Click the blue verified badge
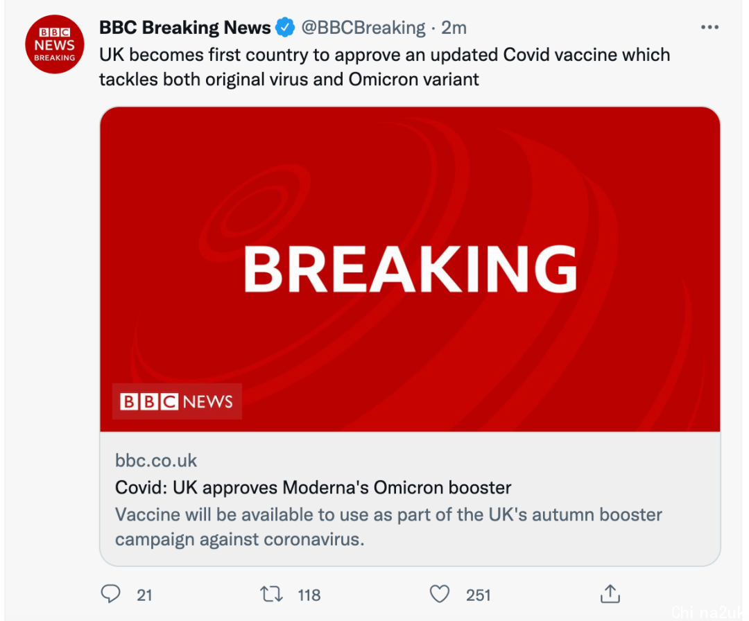The width and height of the screenshot is (749, 621). pyautogui.click(x=285, y=28)
